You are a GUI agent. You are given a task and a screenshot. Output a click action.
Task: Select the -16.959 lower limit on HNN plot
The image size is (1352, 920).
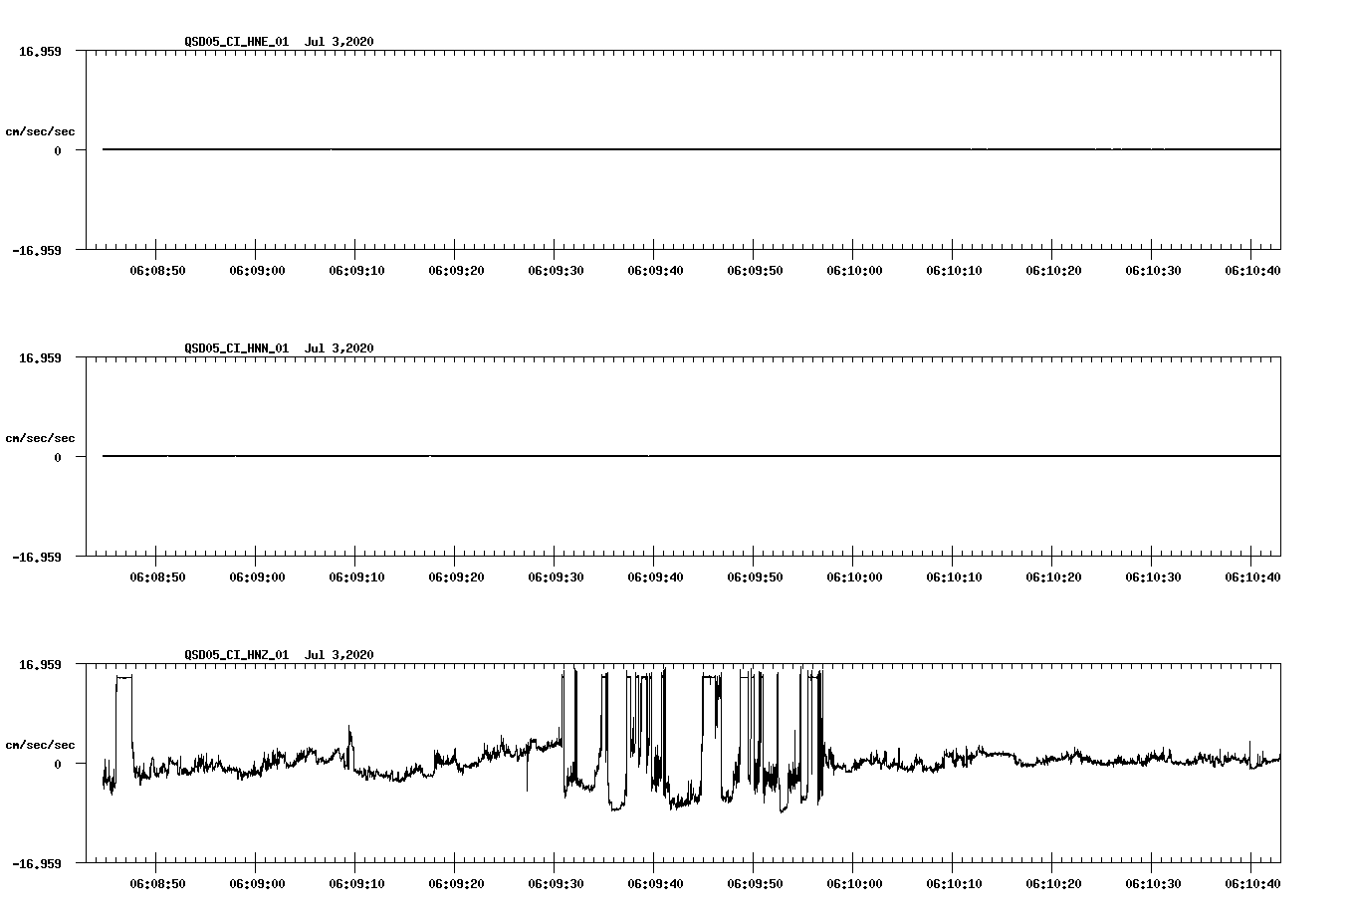37,558
